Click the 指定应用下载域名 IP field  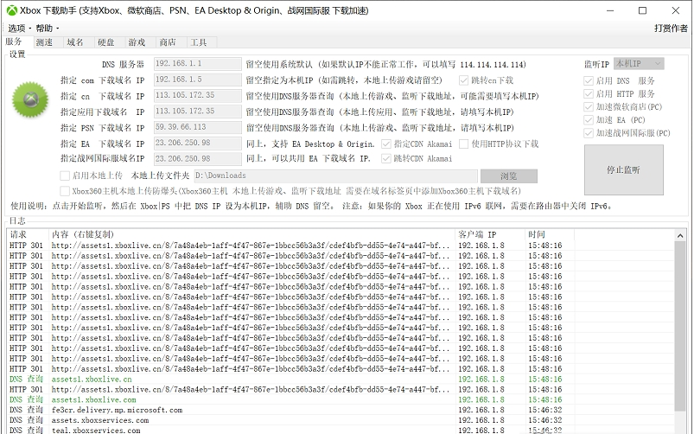coord(198,112)
